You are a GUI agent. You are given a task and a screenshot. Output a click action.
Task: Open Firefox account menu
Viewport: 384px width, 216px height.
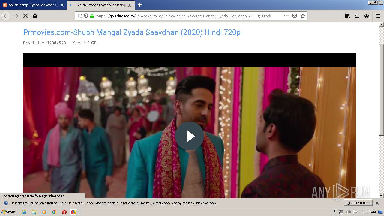tap(367, 16)
